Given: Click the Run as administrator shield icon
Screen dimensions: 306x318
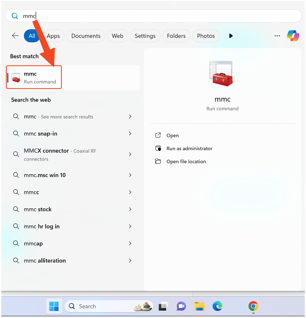Looking at the screenshot, I should tap(158, 148).
